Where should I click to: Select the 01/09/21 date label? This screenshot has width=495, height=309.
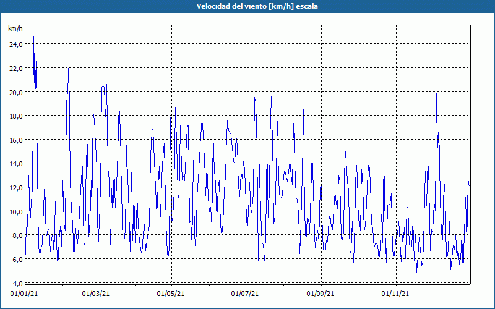point(321,294)
